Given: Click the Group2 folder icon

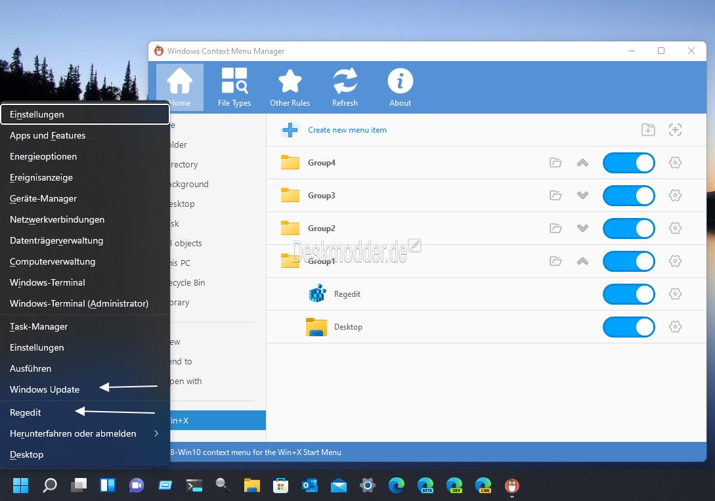Looking at the screenshot, I should click(x=290, y=228).
